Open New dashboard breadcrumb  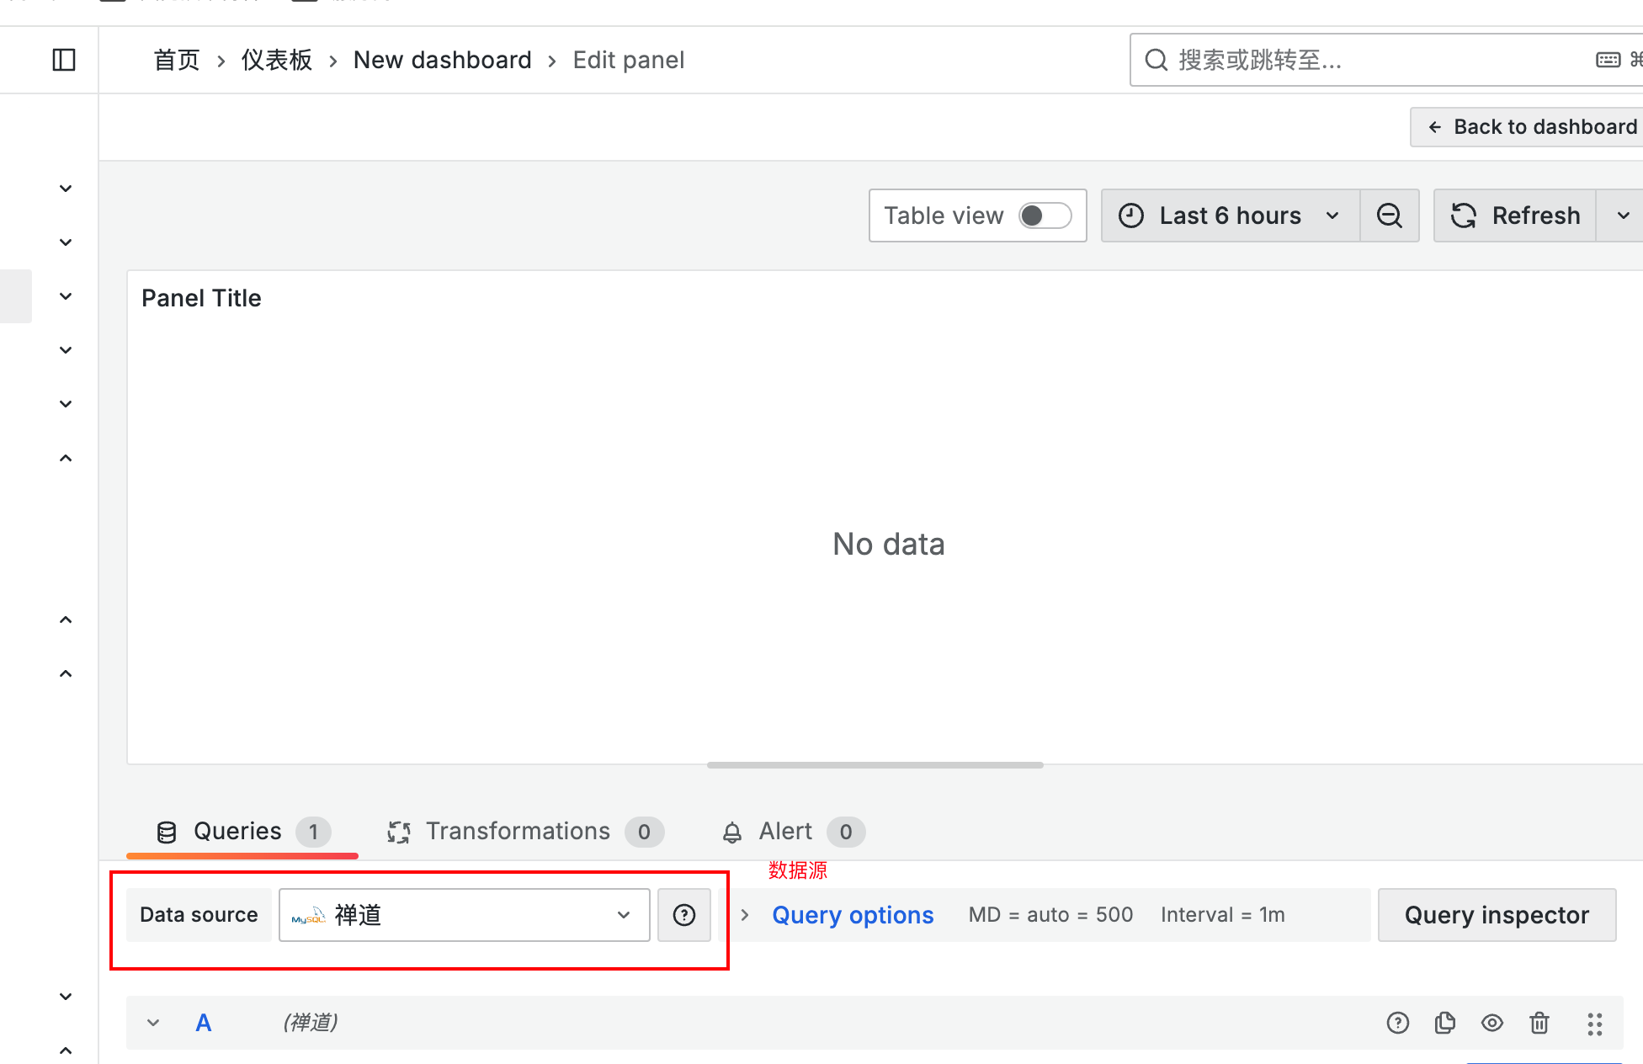coord(443,60)
